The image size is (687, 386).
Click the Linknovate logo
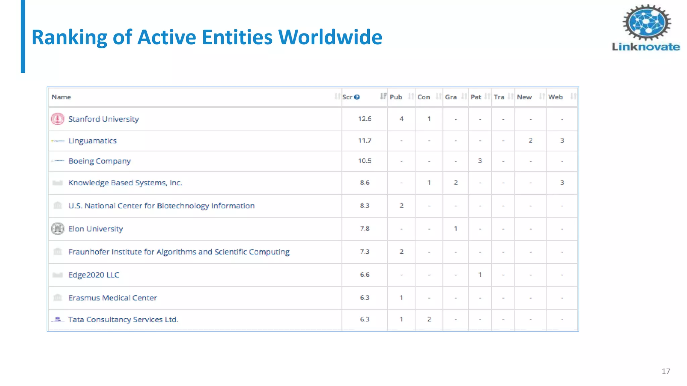point(646,28)
